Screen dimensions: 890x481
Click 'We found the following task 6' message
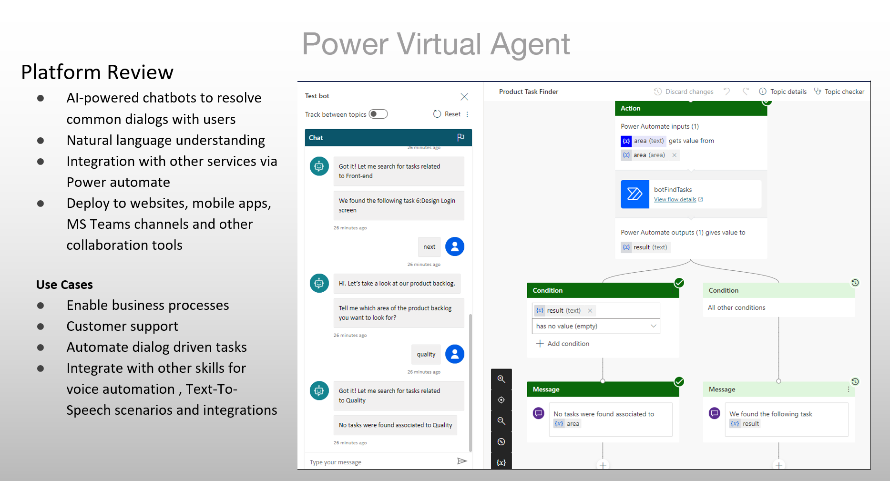click(x=399, y=205)
